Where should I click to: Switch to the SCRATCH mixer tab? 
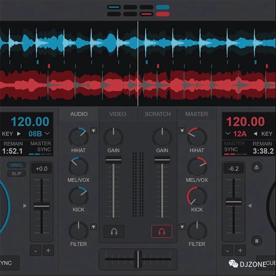[x=158, y=114]
